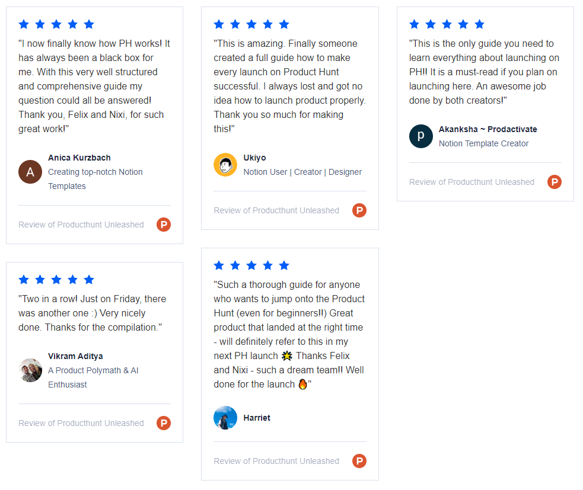583x490 pixels.
Task: Click Product Hunt icon in Vikram Aditya's review
Action: (164, 423)
